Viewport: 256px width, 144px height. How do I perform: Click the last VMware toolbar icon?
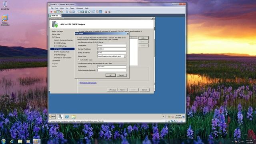109,12
